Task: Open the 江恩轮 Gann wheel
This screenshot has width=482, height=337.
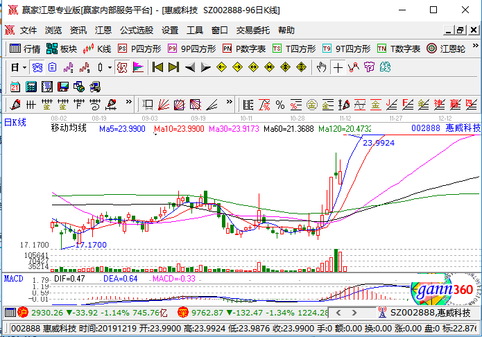Action: (x=446, y=49)
